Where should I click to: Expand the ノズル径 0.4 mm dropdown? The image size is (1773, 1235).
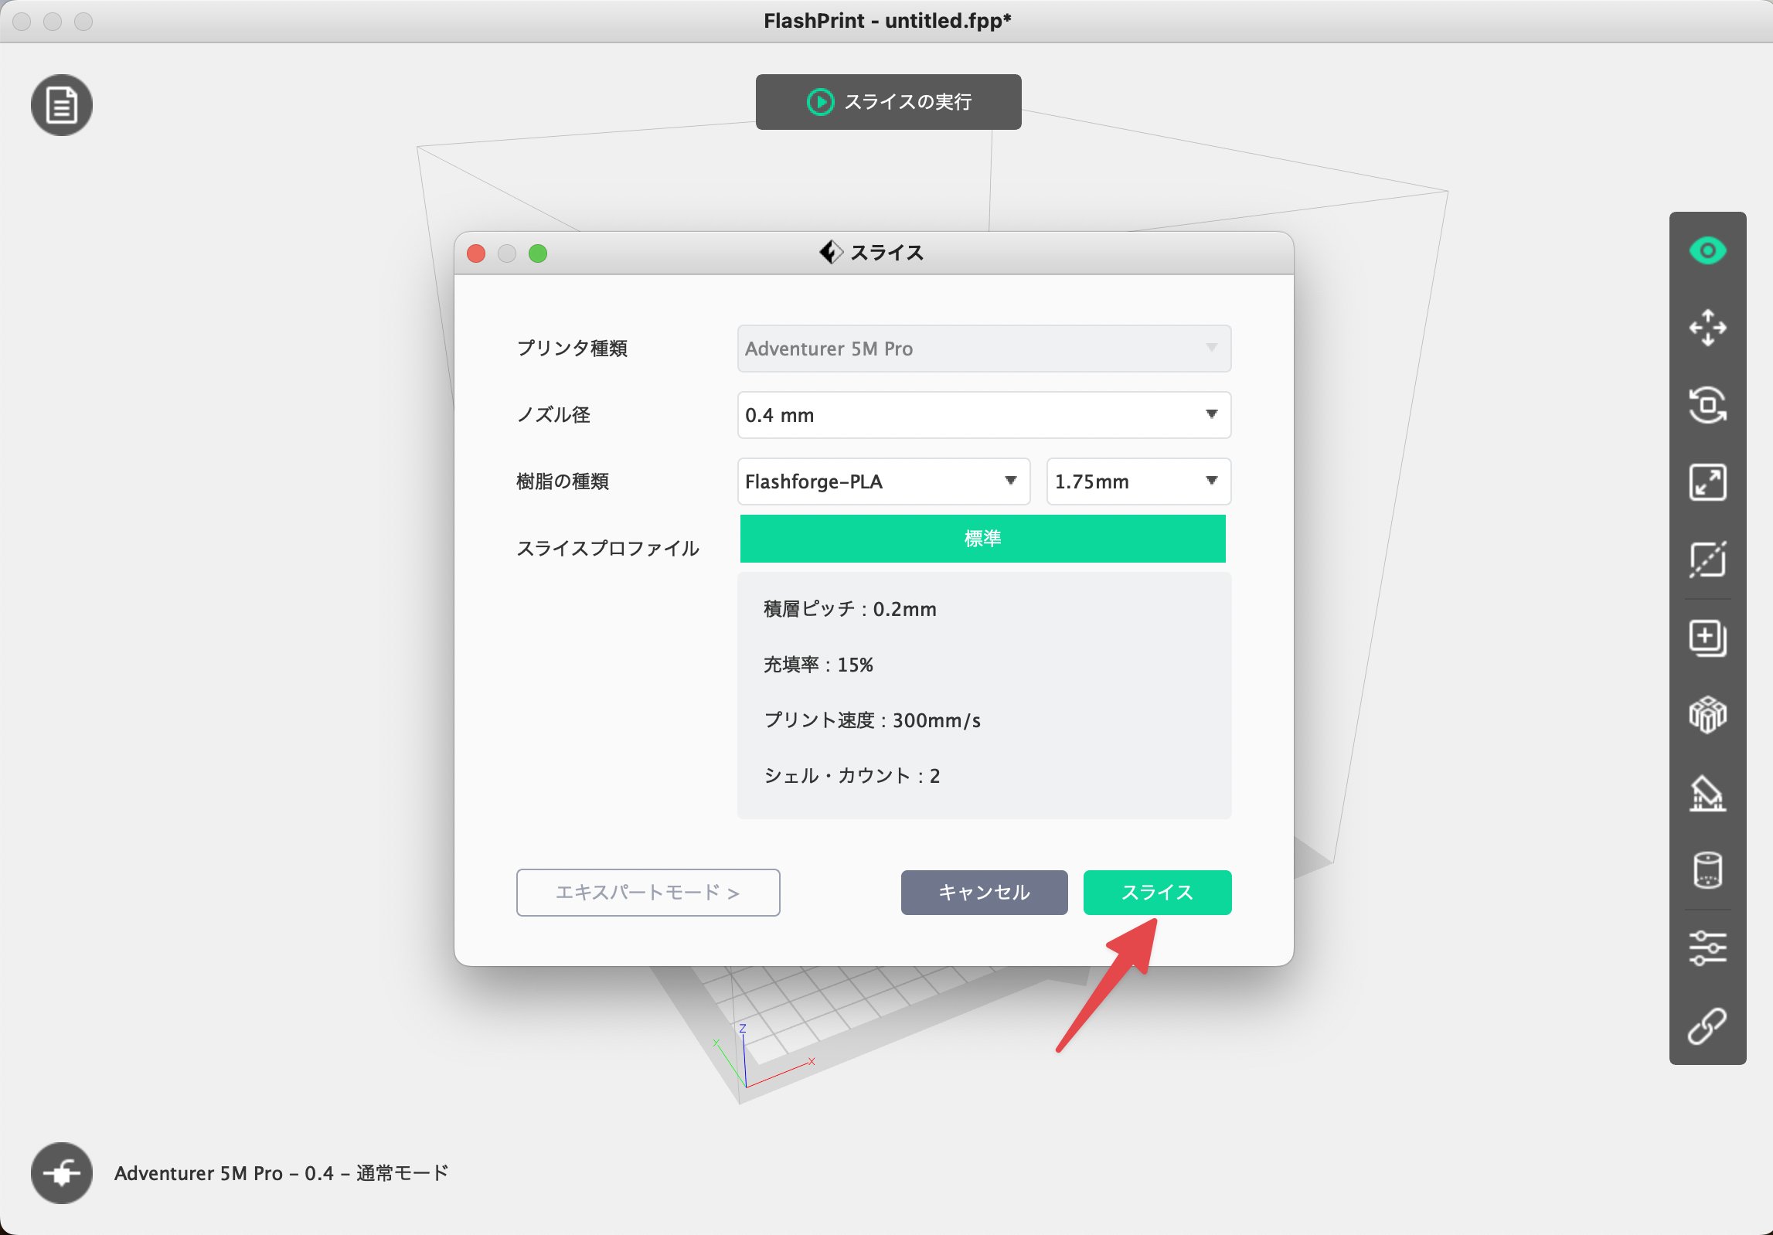(983, 415)
